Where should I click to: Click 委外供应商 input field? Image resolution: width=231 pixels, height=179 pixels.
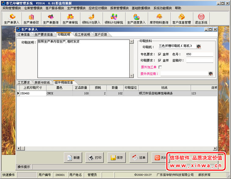click(x=184, y=73)
